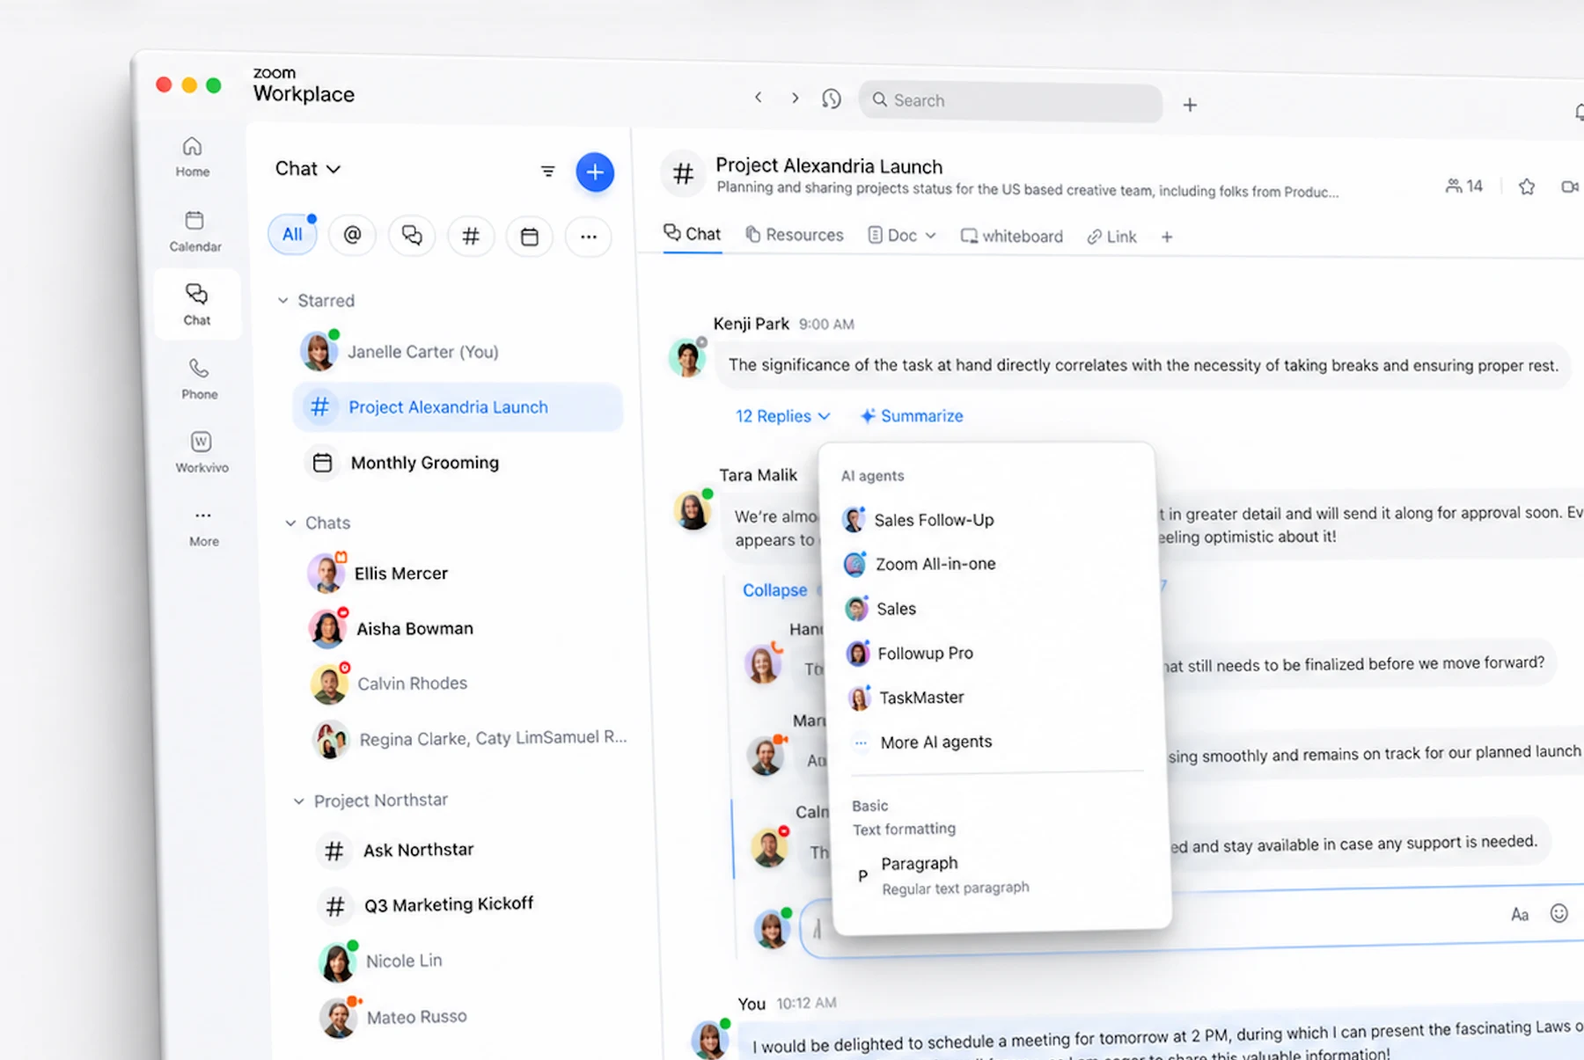Screen dimensions: 1584x1060
Task: Open the history clock icon
Action: [832, 99]
